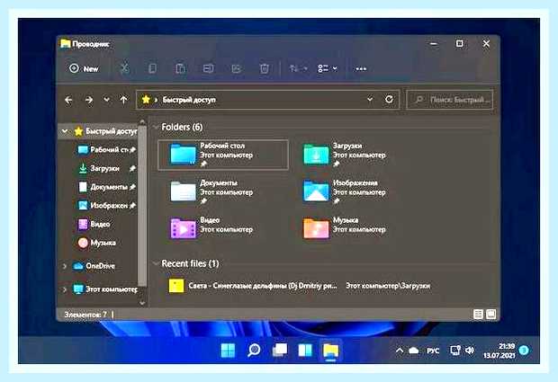
Task: Select Документы in the sidebar
Action: coord(106,187)
